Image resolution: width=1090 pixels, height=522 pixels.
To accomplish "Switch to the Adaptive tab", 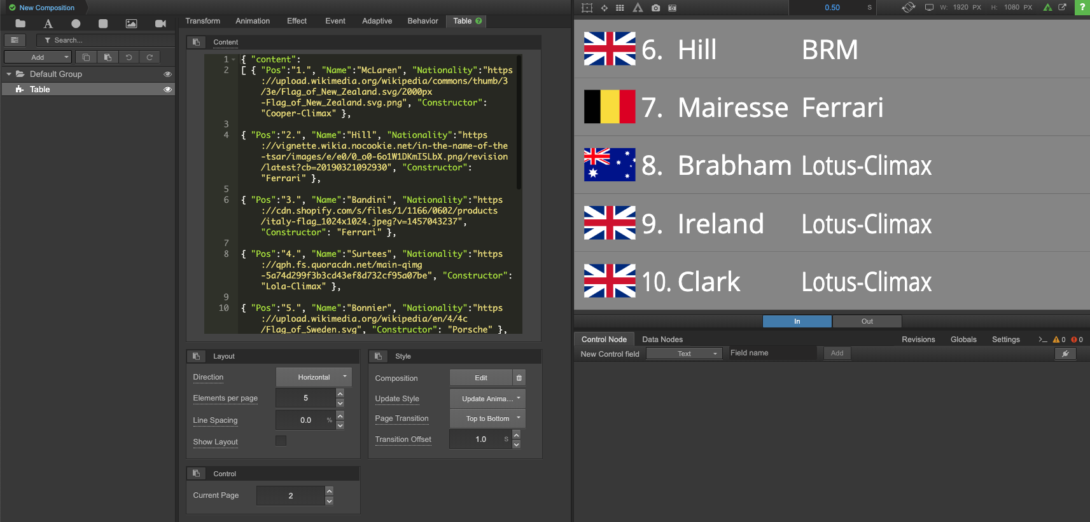I will 377,21.
